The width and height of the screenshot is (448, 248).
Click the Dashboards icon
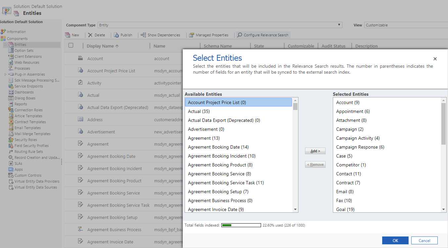tap(11, 92)
